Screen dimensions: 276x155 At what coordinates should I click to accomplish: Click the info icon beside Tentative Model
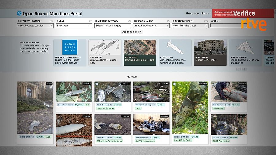pos(174,21)
